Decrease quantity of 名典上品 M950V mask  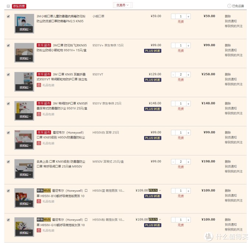173,162
